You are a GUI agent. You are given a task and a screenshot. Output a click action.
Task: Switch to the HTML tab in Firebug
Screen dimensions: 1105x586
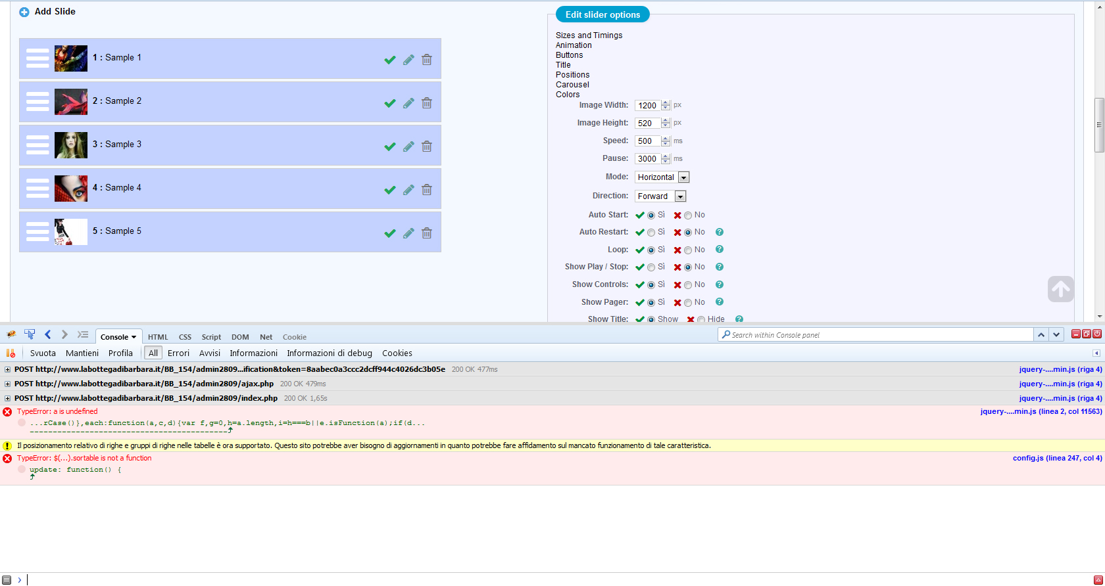click(158, 337)
